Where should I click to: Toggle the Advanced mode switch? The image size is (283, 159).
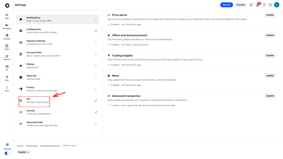point(7,153)
